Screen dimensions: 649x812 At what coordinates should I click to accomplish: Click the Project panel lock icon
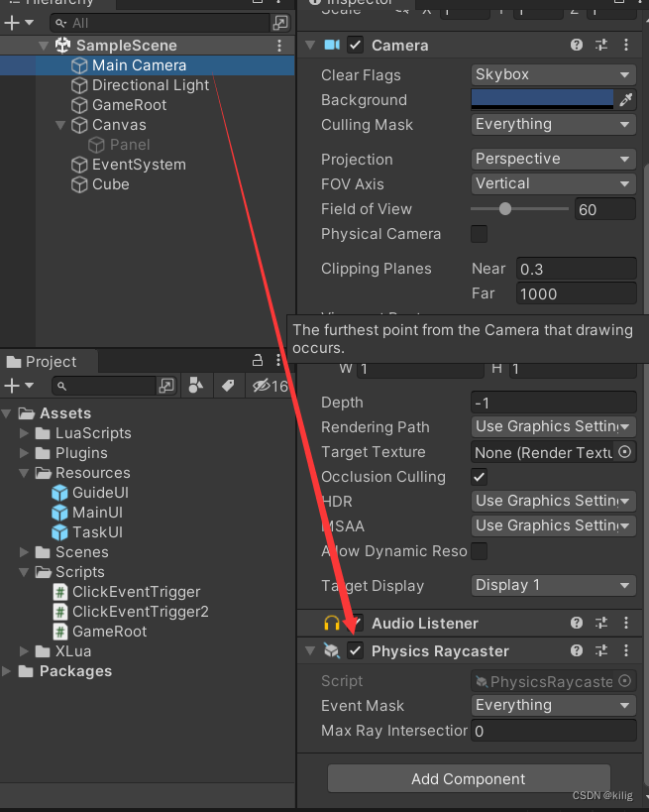pos(258,361)
